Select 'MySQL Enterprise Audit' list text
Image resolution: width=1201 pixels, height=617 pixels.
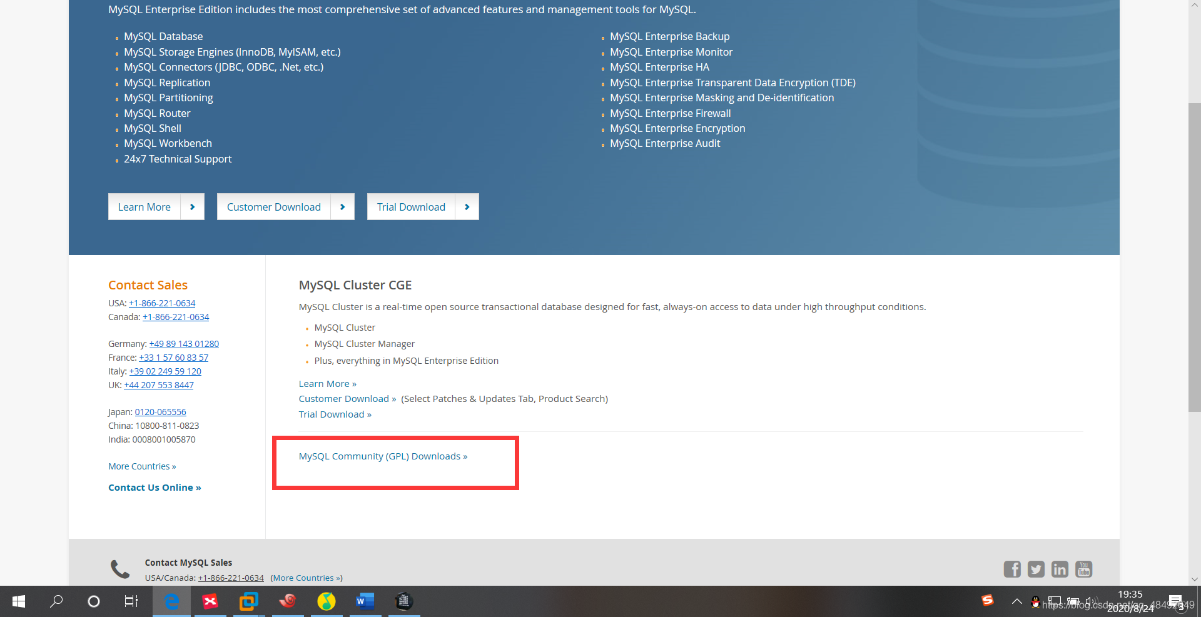pyautogui.click(x=665, y=143)
